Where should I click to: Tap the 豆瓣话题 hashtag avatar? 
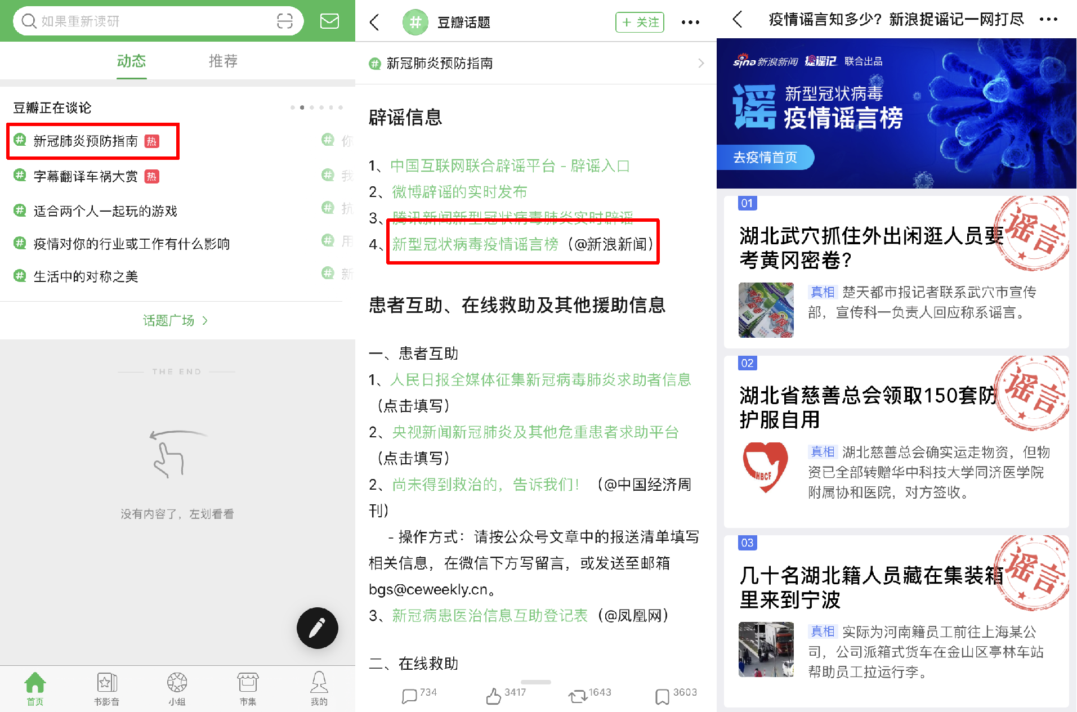pos(415,22)
